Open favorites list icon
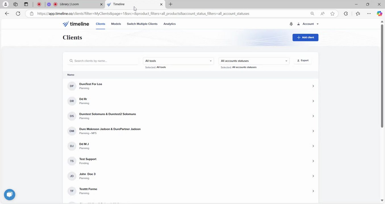 click(358, 13)
